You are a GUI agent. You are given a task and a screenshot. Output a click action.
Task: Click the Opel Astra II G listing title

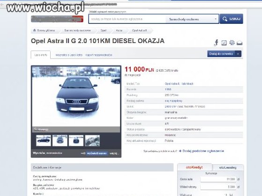click(98, 41)
